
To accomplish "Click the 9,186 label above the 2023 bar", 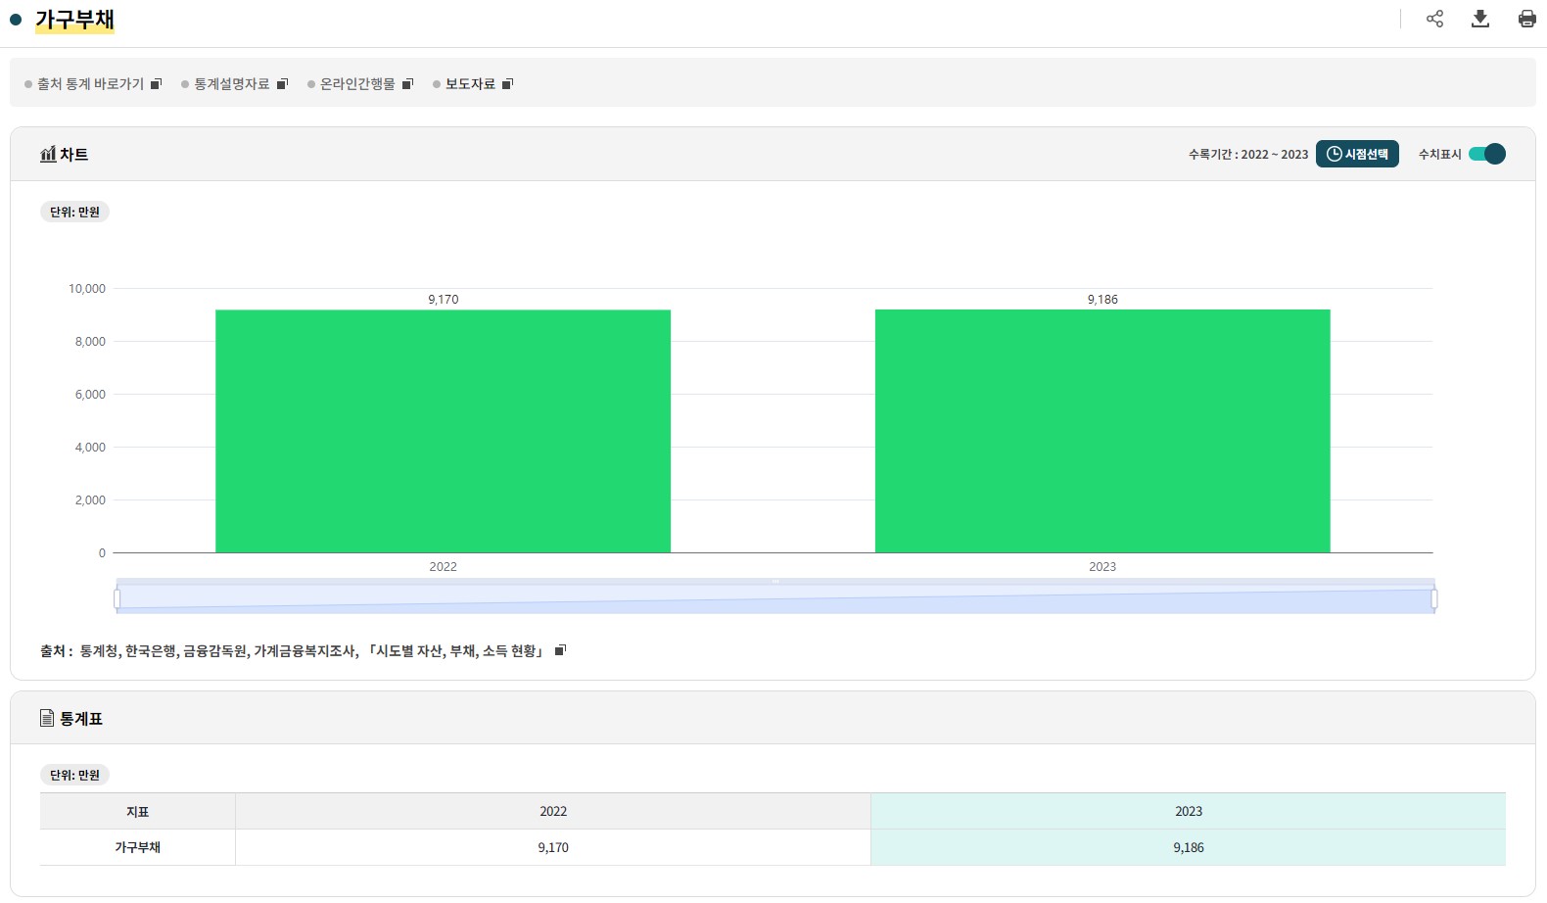I will point(1102,300).
